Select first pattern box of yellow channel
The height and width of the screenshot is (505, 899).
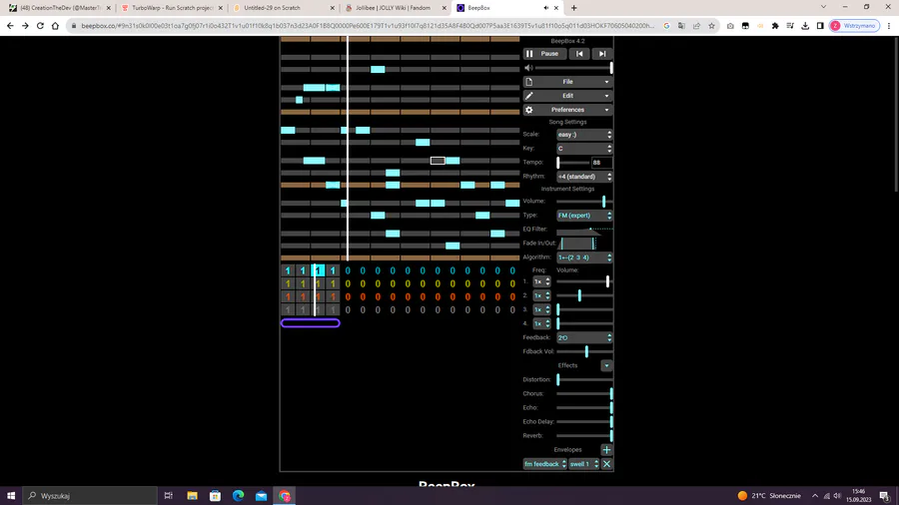pyautogui.click(x=288, y=284)
